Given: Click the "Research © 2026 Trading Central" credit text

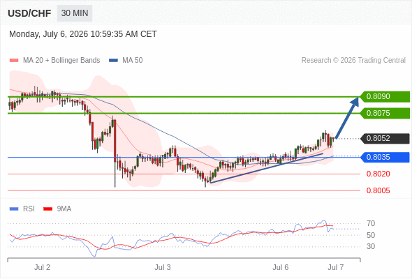Looking at the screenshot, I should [x=353, y=61].
